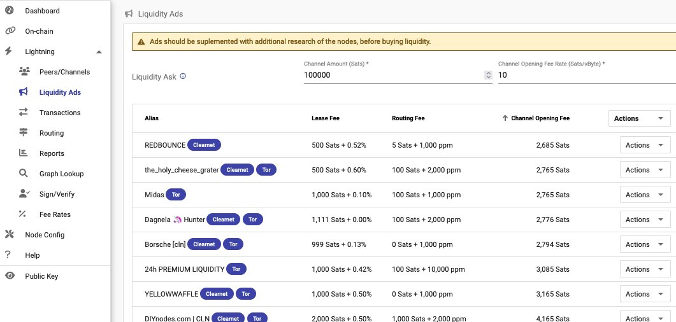Click the Fee Rates percent icon
Image resolution: width=676 pixels, height=322 pixels.
pyautogui.click(x=22, y=214)
